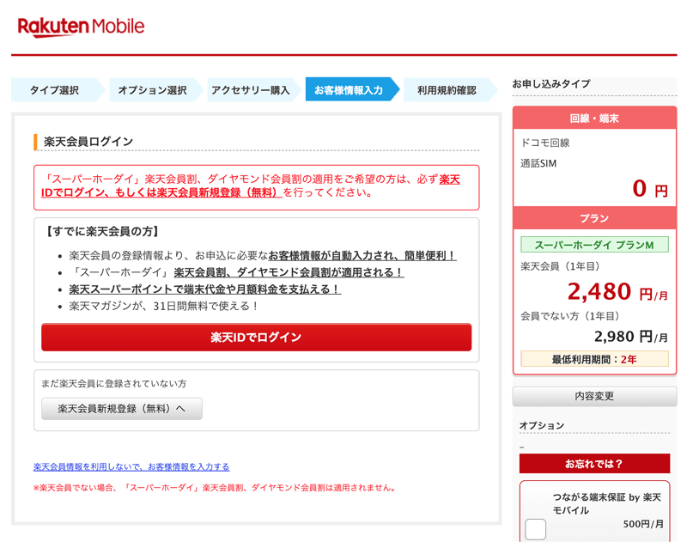Click 楽天会員割、ダイヤモンド会員割が適用される！ text
The height and width of the screenshot is (542, 687).
tap(289, 272)
